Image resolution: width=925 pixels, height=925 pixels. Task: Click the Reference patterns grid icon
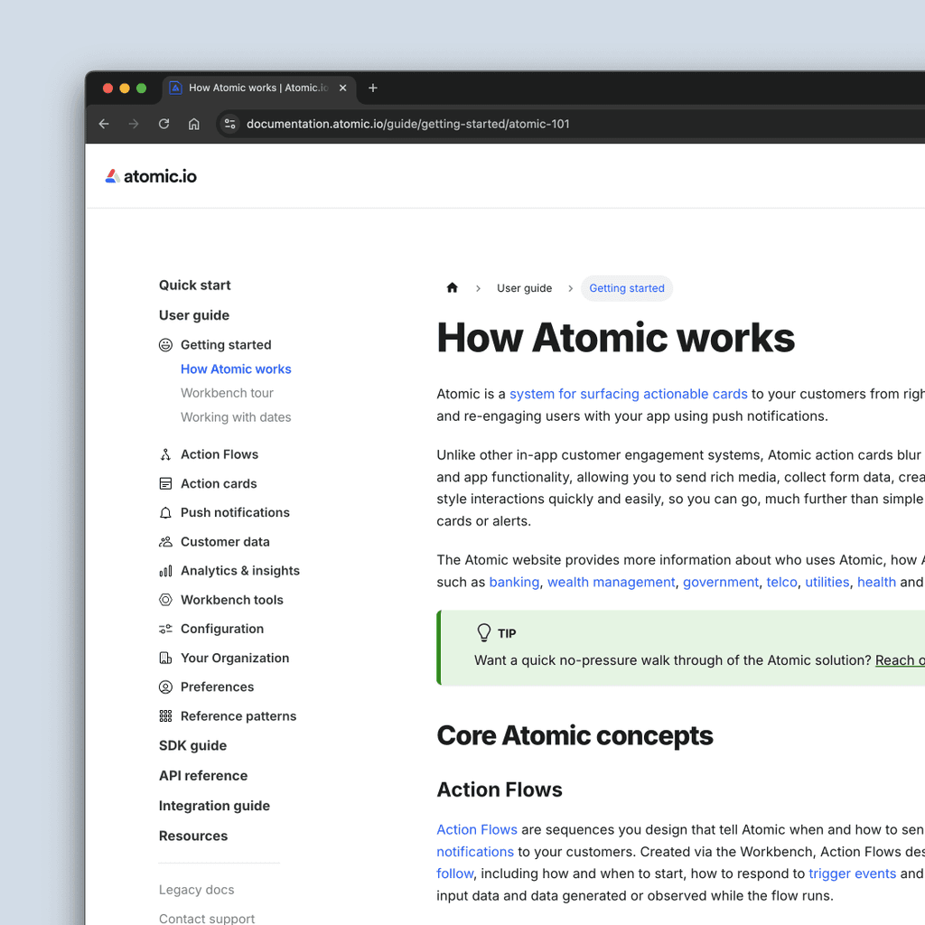(x=165, y=715)
